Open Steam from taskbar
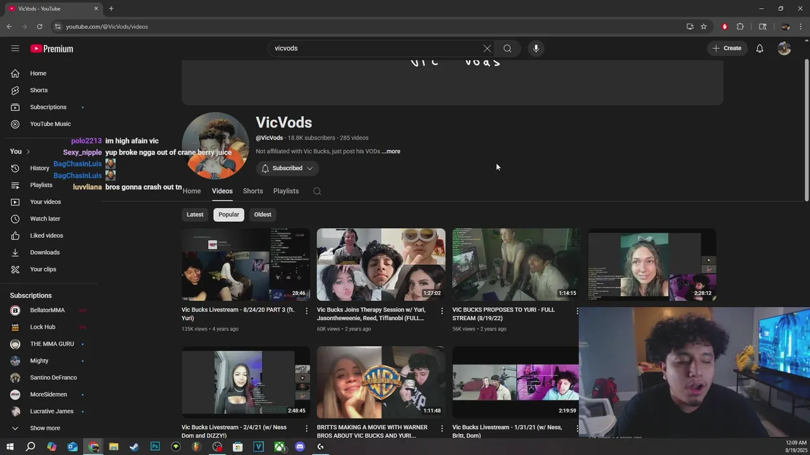The image size is (810, 455). point(134,447)
